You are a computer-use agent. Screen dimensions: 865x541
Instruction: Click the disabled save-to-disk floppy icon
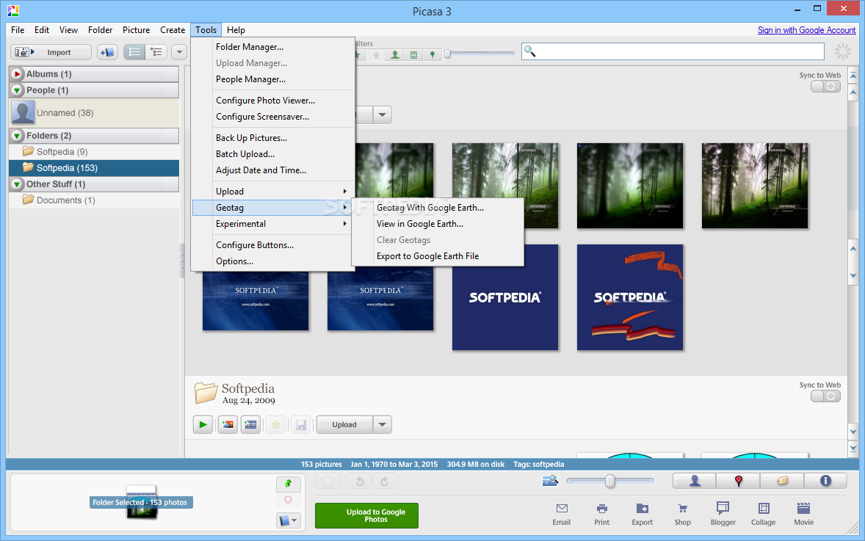300,424
